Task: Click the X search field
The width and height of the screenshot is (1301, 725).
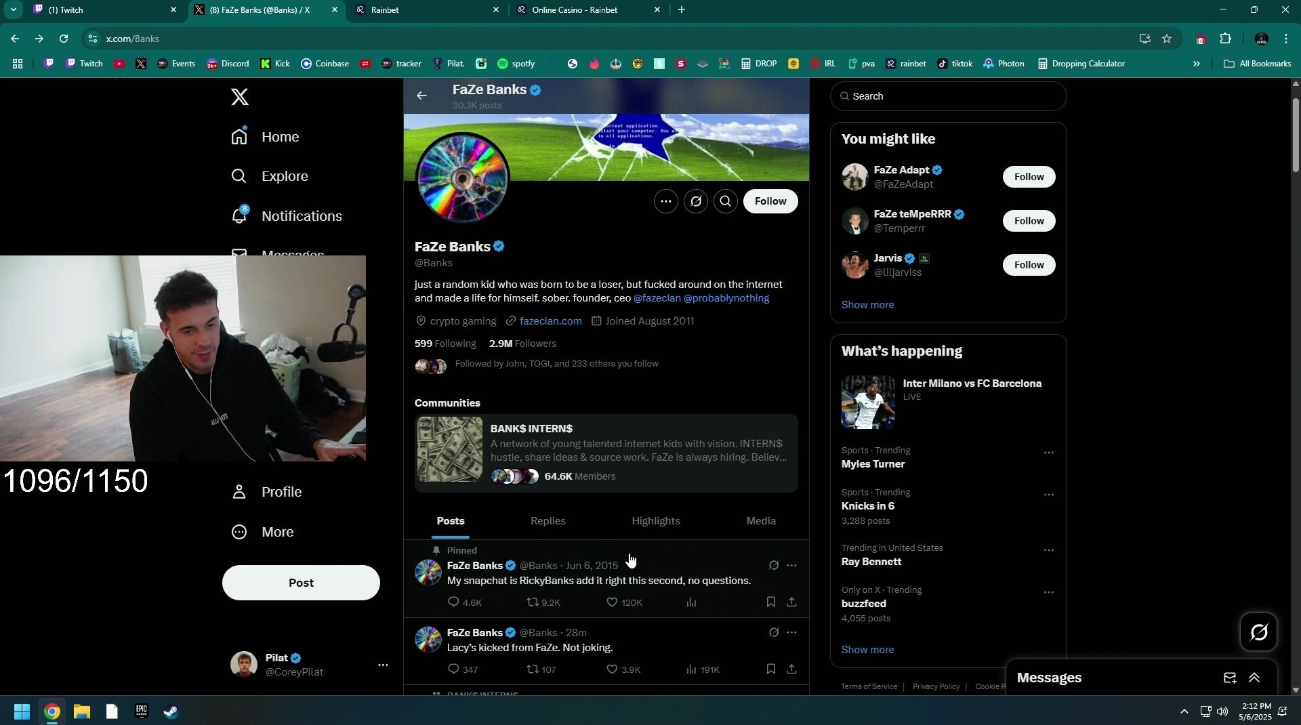Action: 948,96
